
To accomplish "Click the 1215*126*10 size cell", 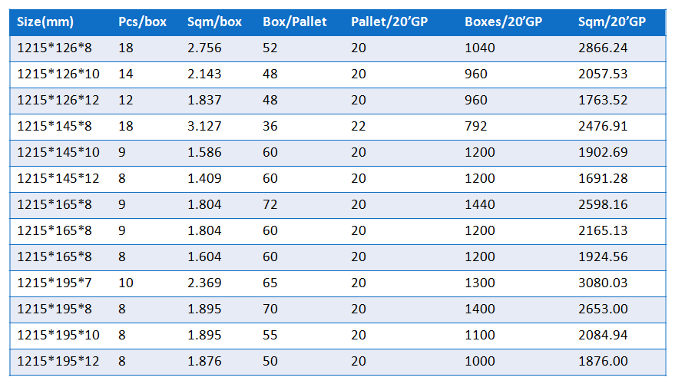I will tap(58, 74).
